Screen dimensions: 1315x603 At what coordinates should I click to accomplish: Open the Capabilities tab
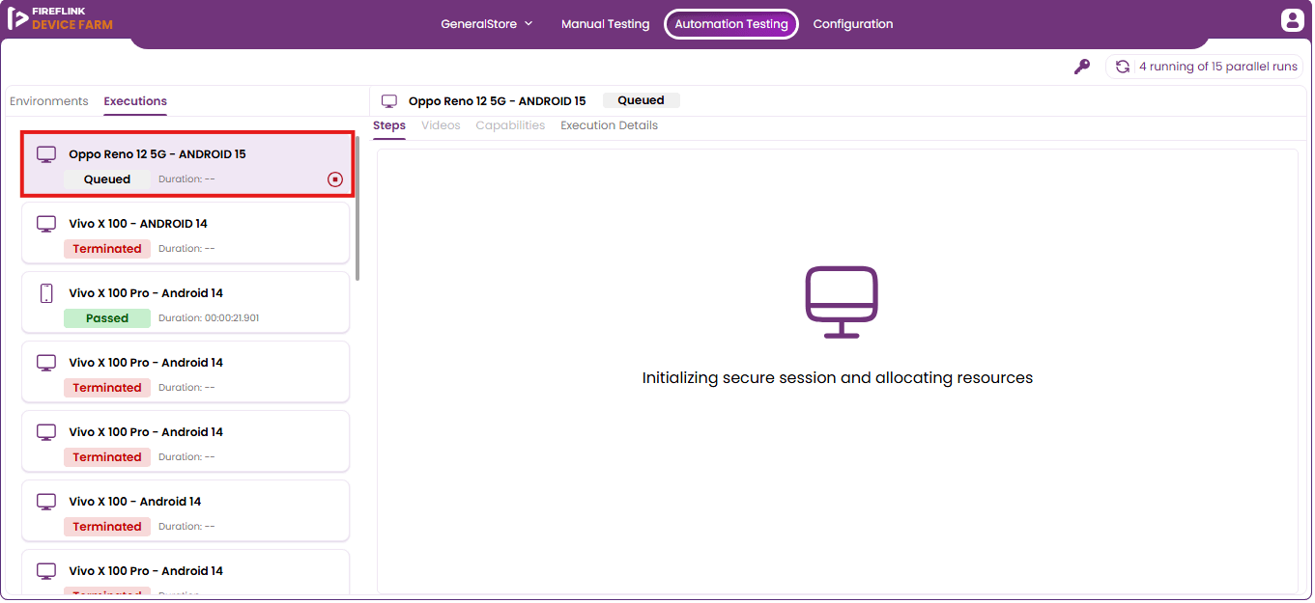[510, 125]
